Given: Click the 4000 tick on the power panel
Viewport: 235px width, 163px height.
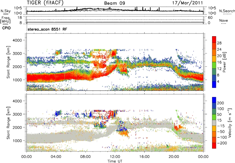Looking at the screenshot, I should (17, 40).
